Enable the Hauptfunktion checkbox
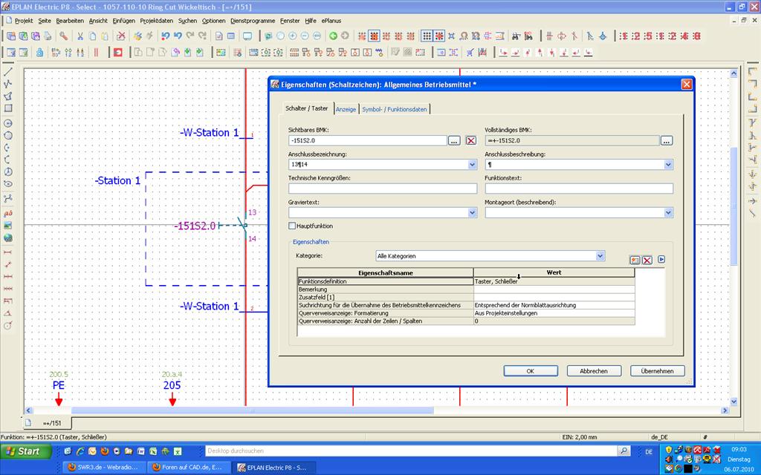Image resolution: width=761 pixels, height=475 pixels. (292, 226)
